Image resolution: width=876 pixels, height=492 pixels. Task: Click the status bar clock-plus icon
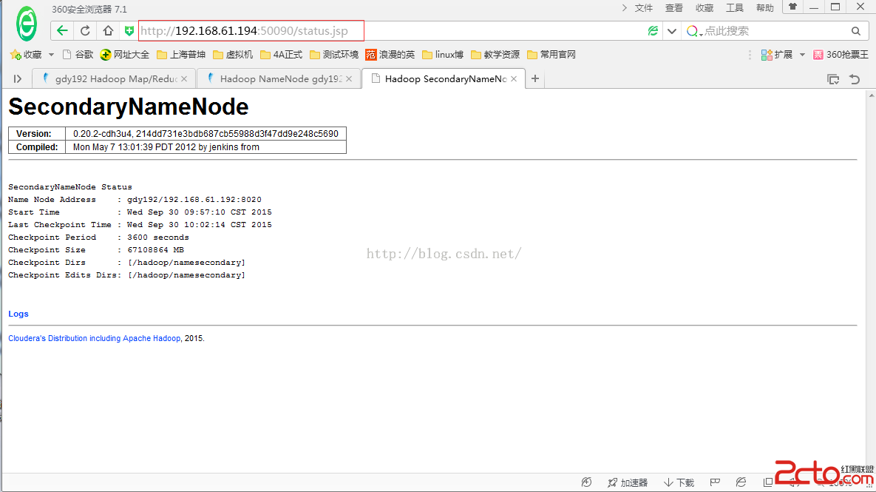(x=587, y=482)
